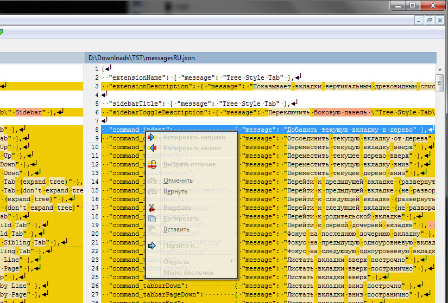Click the copy-left arrow icon

(x=153, y=148)
